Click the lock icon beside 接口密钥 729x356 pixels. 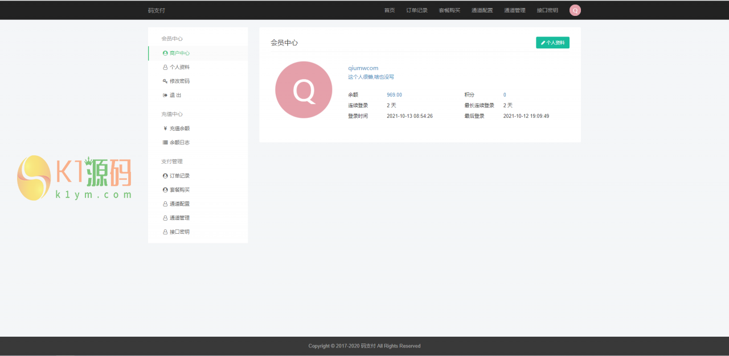(x=164, y=231)
